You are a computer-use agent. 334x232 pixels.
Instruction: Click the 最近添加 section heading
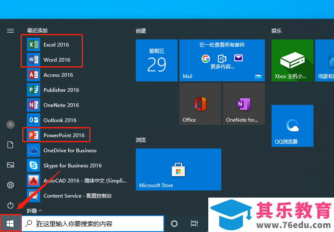37,31
